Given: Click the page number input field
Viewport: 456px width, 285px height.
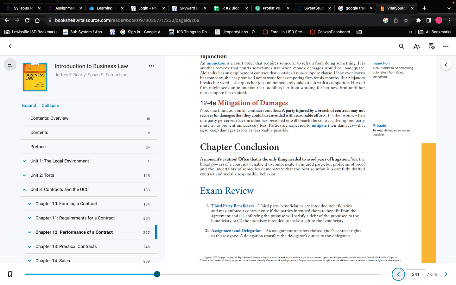Looking at the screenshot, I should pos(416,274).
